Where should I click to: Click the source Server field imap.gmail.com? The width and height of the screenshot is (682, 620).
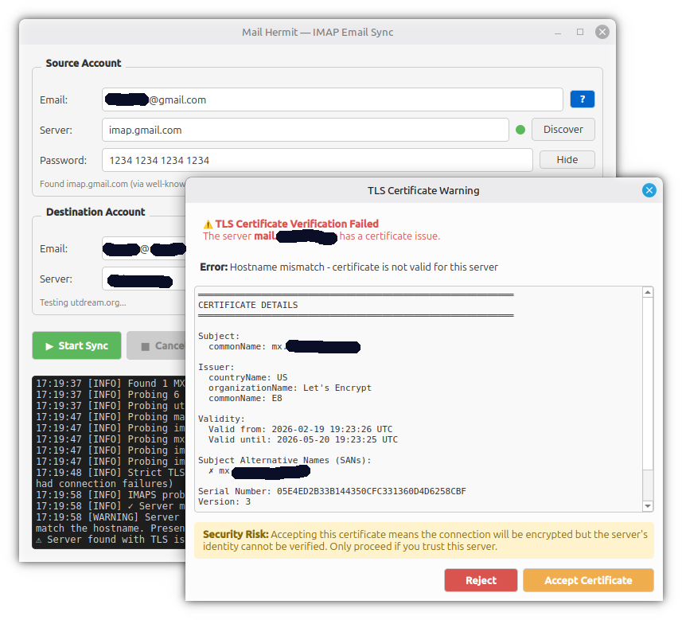pyautogui.click(x=306, y=130)
